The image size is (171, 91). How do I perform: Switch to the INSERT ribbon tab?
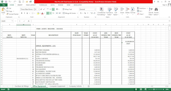[x=20, y=5]
